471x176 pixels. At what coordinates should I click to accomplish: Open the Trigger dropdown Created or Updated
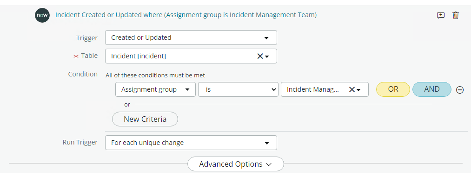pyautogui.click(x=191, y=38)
